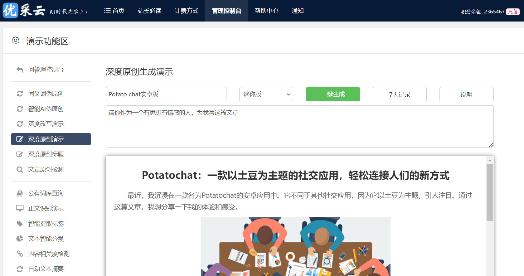This screenshot has width=524, height=276.
Task: Click the monitor icon beside 正文识别演示
Action: click(20, 208)
